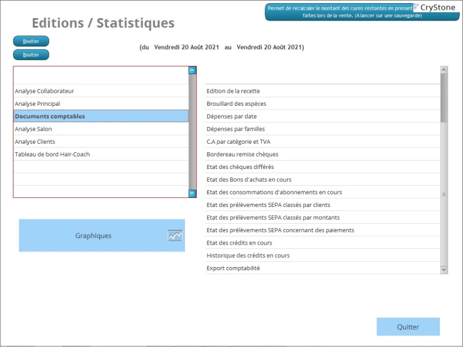Open C.A par catégorie et TVA

click(x=322, y=142)
